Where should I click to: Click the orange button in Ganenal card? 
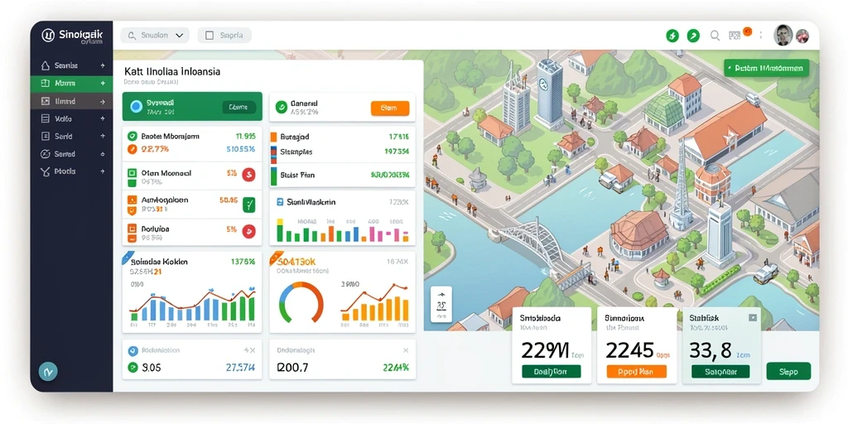tap(390, 108)
